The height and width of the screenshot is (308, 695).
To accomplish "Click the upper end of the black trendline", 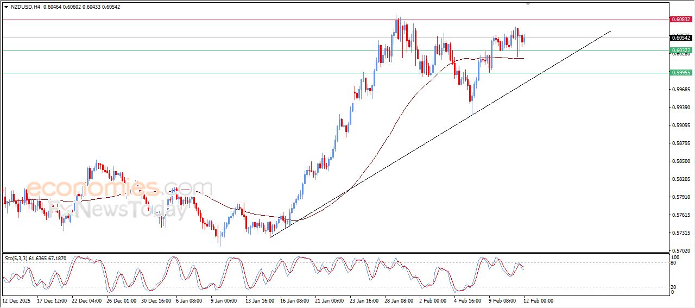I will pos(610,32).
